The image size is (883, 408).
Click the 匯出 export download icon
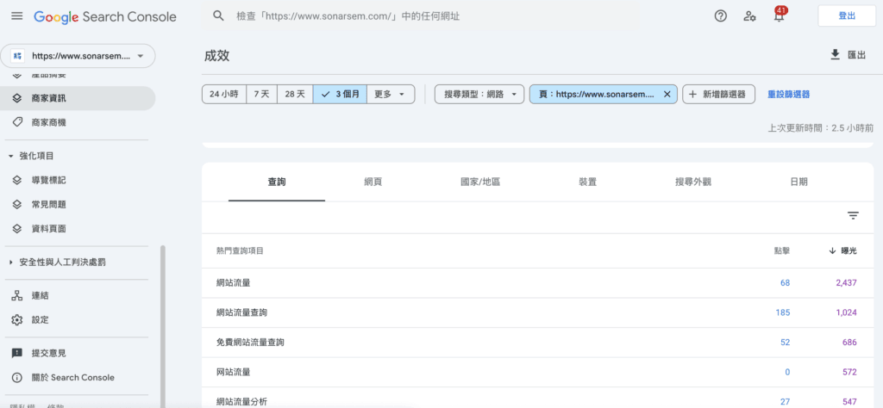coord(835,55)
